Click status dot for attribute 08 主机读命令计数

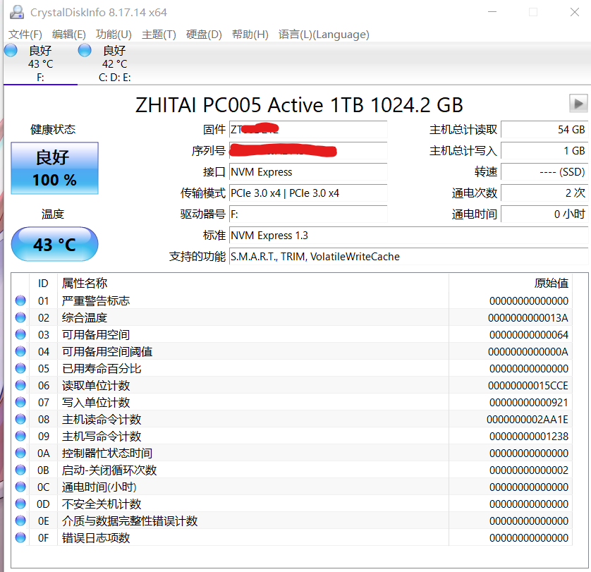[20, 419]
